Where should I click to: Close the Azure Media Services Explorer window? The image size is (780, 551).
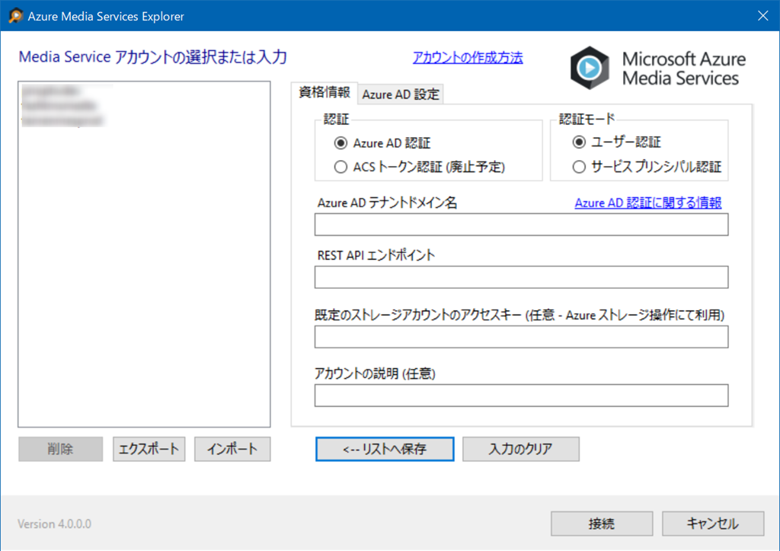pos(763,16)
